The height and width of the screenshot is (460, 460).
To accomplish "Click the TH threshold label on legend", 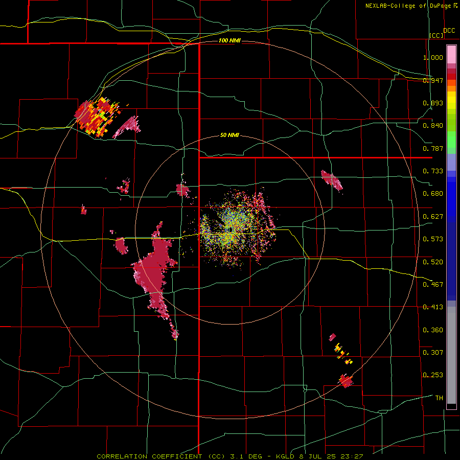I will coord(439,398).
